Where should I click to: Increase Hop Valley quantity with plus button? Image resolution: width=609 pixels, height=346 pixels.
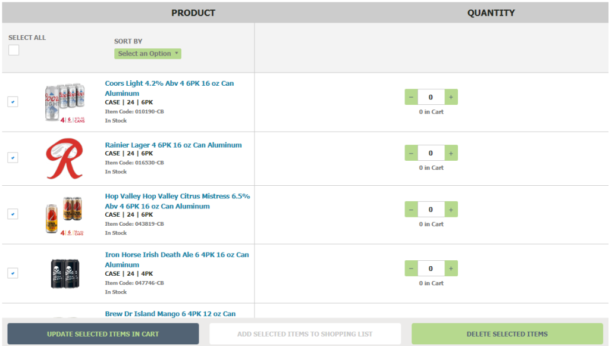pyautogui.click(x=451, y=210)
